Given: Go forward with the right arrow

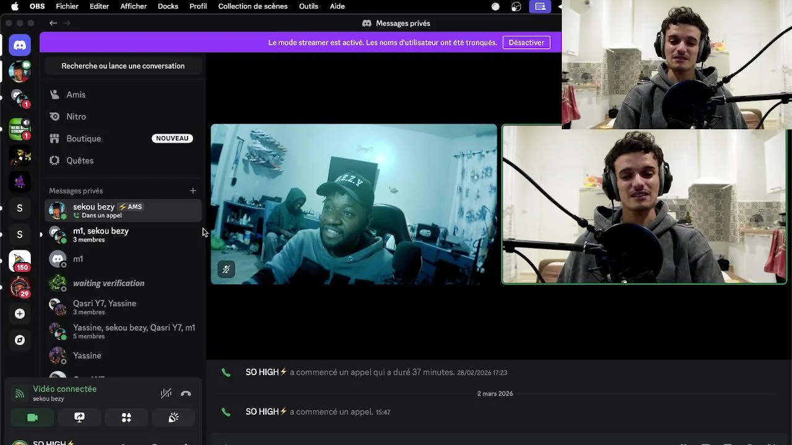Looking at the screenshot, I should [x=67, y=23].
